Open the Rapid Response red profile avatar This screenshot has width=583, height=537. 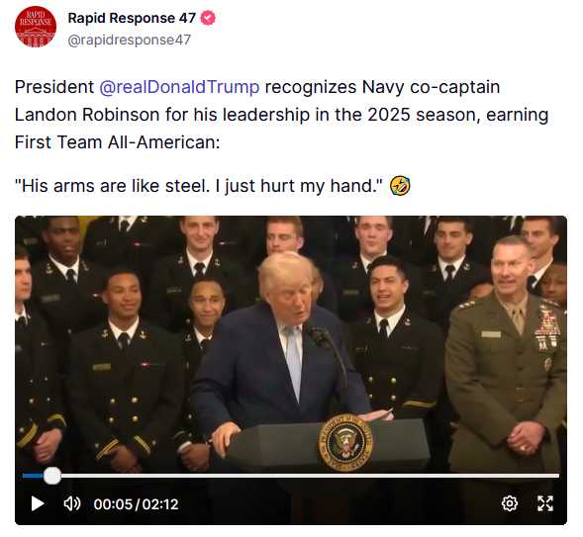(36, 27)
